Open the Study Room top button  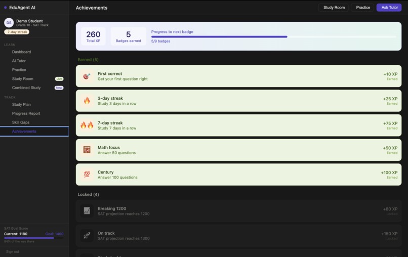click(x=334, y=8)
